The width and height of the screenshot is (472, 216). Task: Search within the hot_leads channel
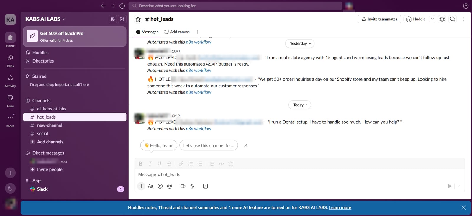(453, 19)
